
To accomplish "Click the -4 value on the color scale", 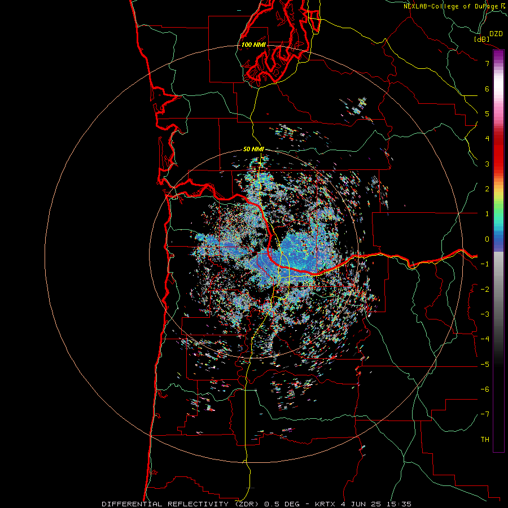I will click(x=485, y=339).
